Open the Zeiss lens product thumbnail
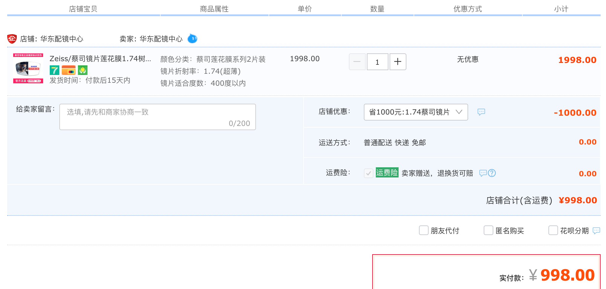This screenshot has width=606, height=289. click(x=28, y=68)
